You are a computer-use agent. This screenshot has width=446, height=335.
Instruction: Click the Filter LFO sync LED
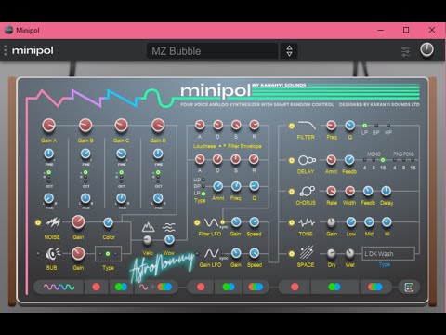point(222,222)
